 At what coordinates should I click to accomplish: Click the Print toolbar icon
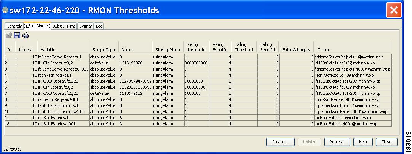[x=25, y=35]
